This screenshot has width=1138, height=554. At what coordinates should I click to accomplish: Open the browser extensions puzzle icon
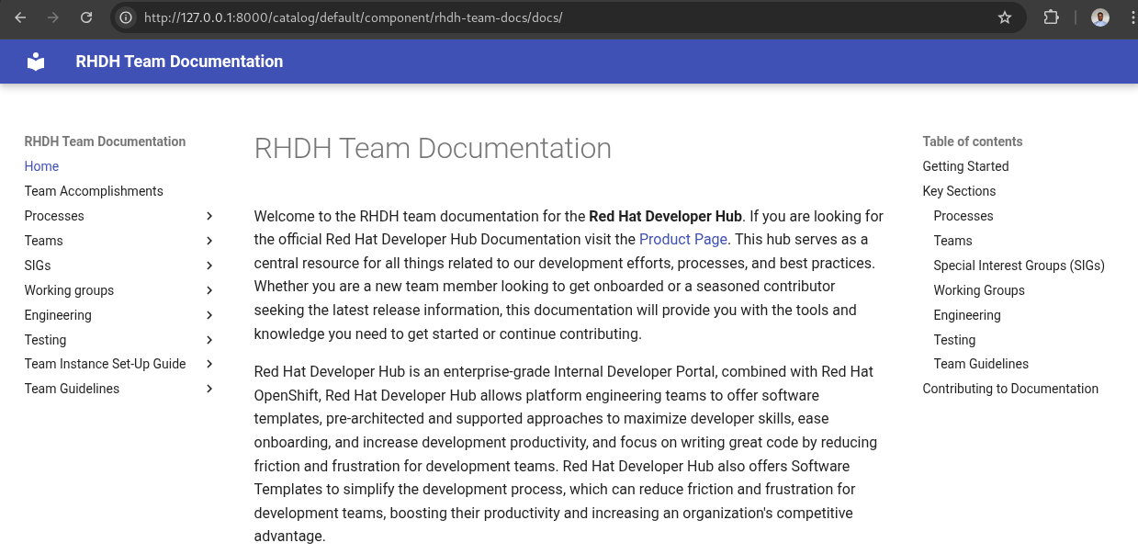pos(1052,17)
